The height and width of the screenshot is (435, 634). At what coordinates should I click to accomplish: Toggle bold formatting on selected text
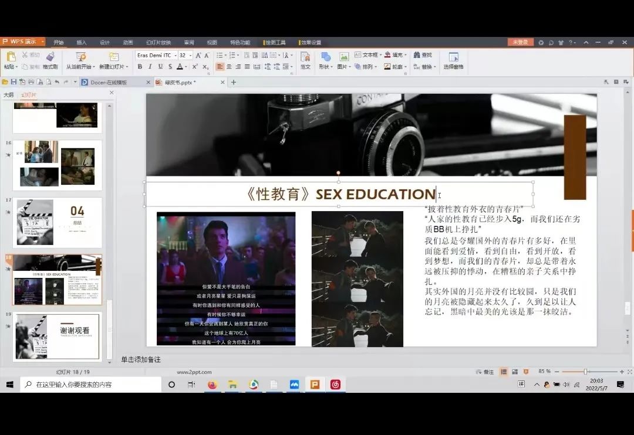coord(139,66)
